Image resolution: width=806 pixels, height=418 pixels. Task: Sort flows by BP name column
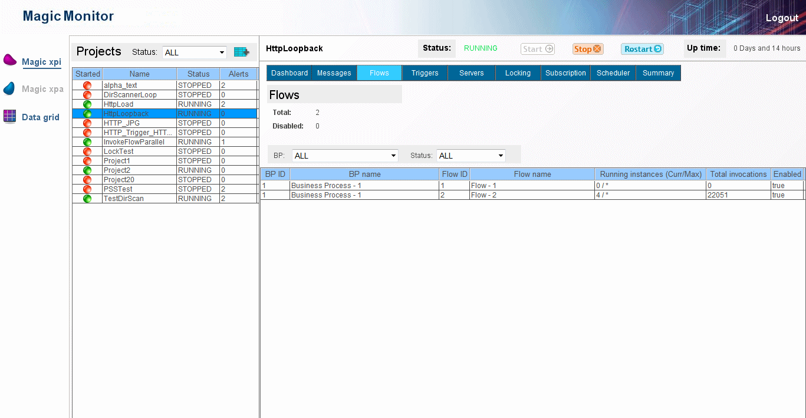pyautogui.click(x=365, y=174)
